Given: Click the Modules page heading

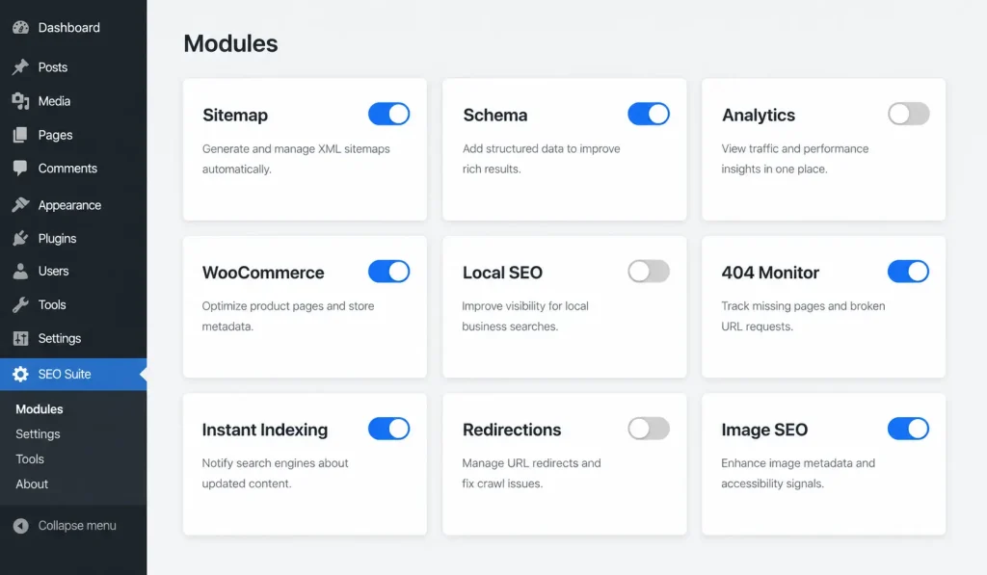Looking at the screenshot, I should point(230,43).
